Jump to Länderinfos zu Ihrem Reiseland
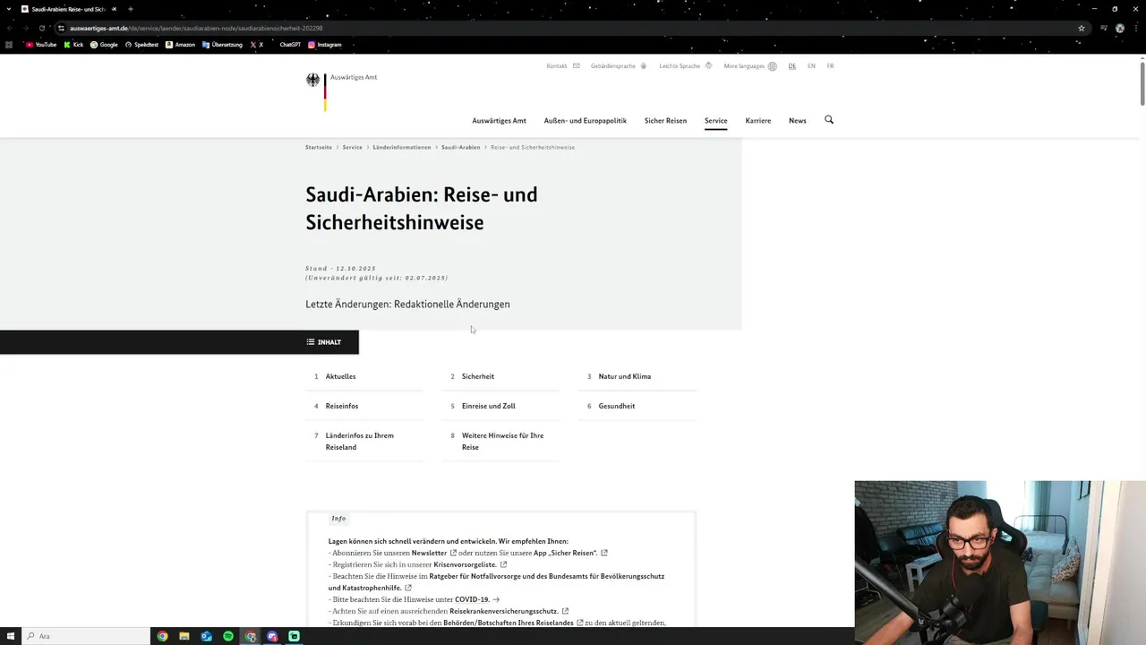 click(365, 442)
